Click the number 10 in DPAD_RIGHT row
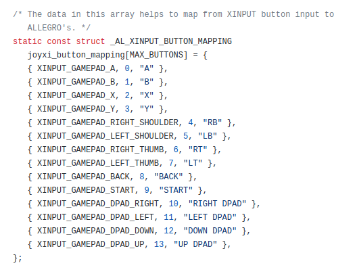357x274 pixels. point(174,204)
